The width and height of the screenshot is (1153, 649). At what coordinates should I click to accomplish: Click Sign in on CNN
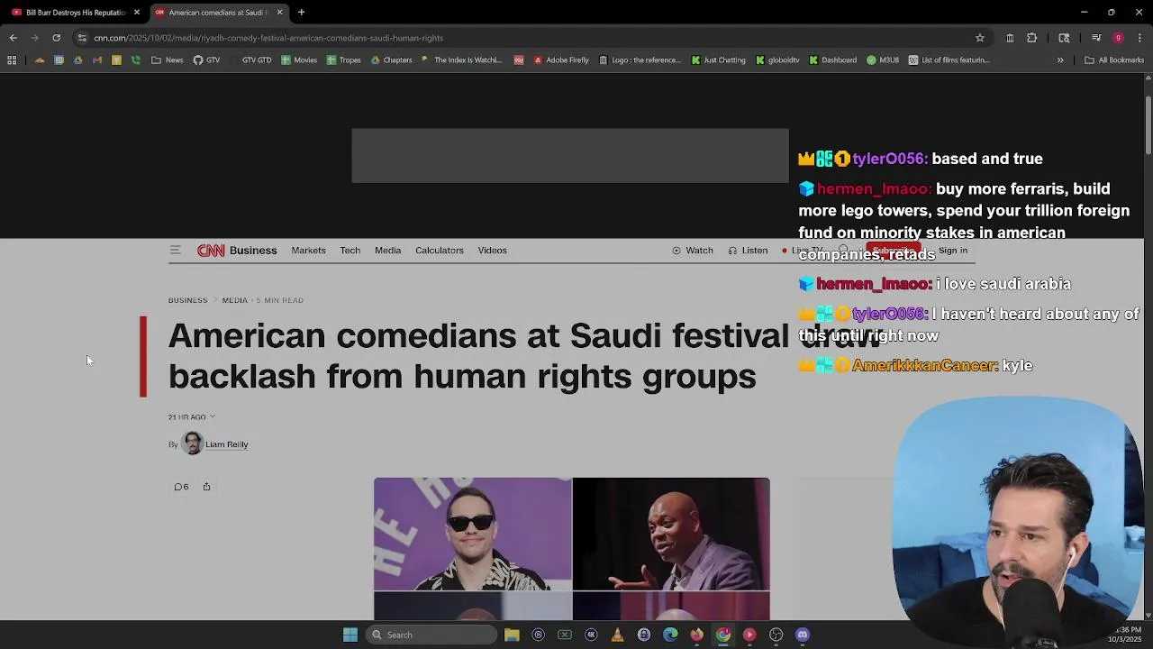coord(953,251)
